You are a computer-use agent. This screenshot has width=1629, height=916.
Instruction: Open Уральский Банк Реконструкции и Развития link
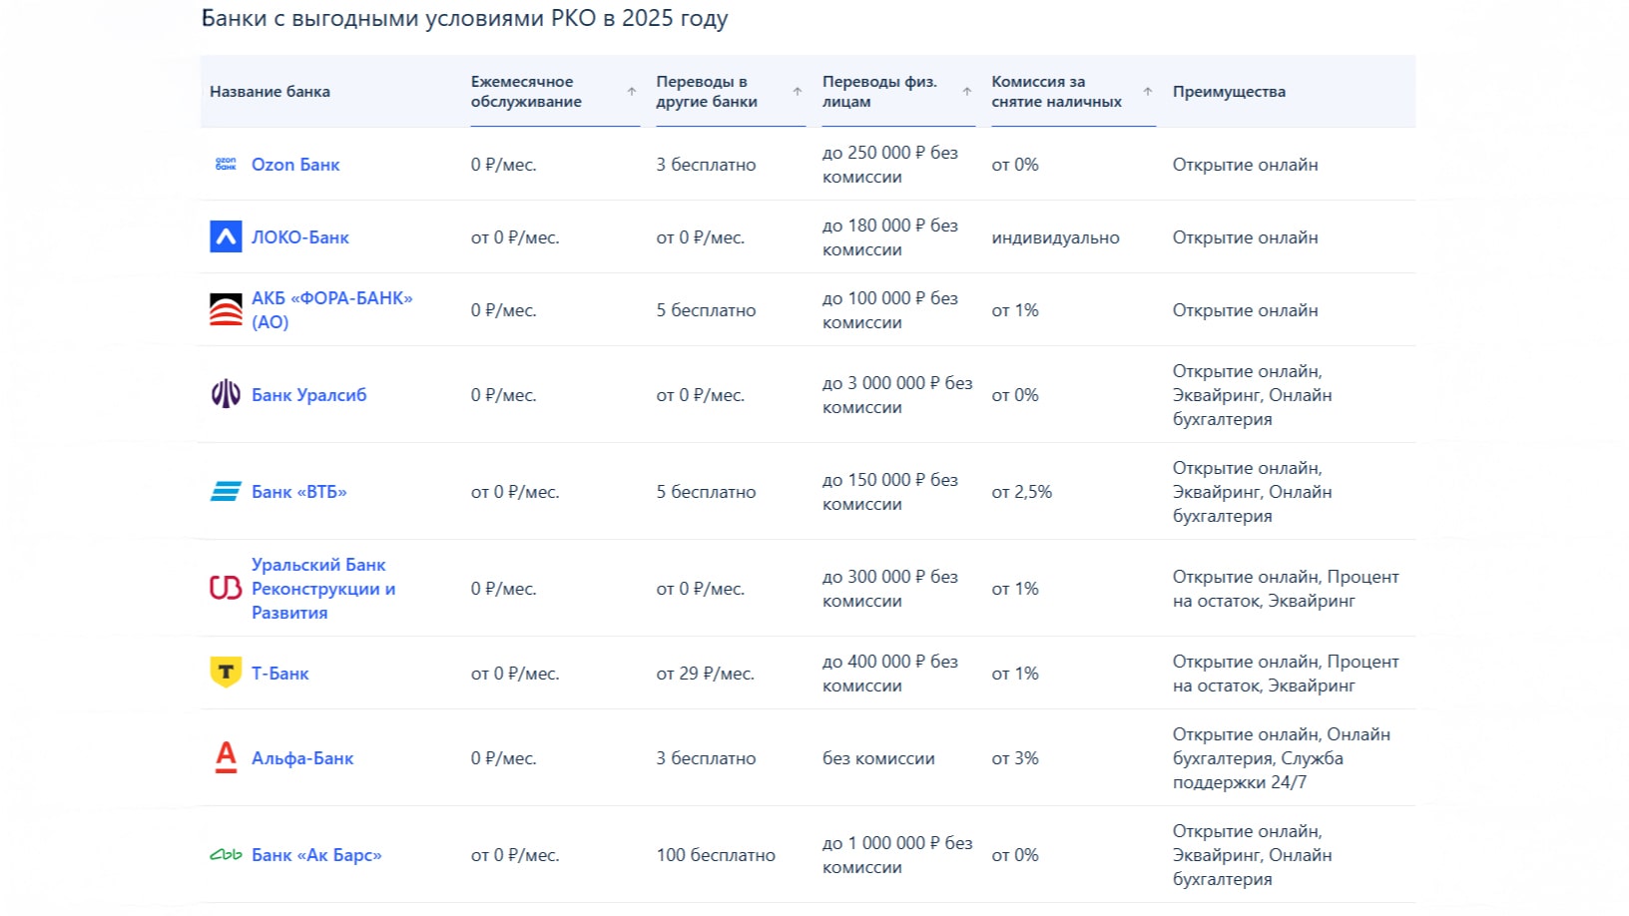[322, 589]
